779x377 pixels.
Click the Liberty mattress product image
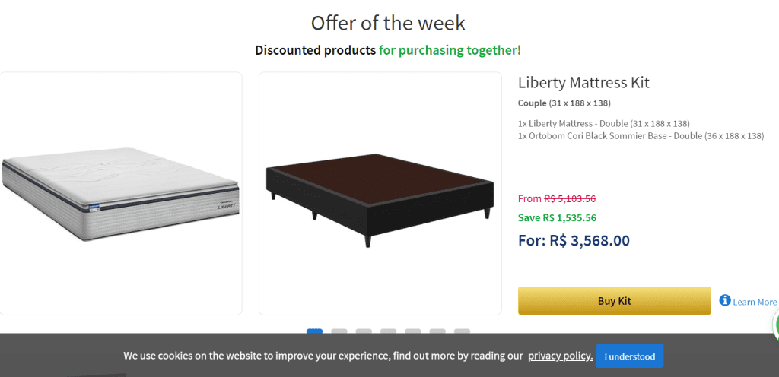coord(120,194)
